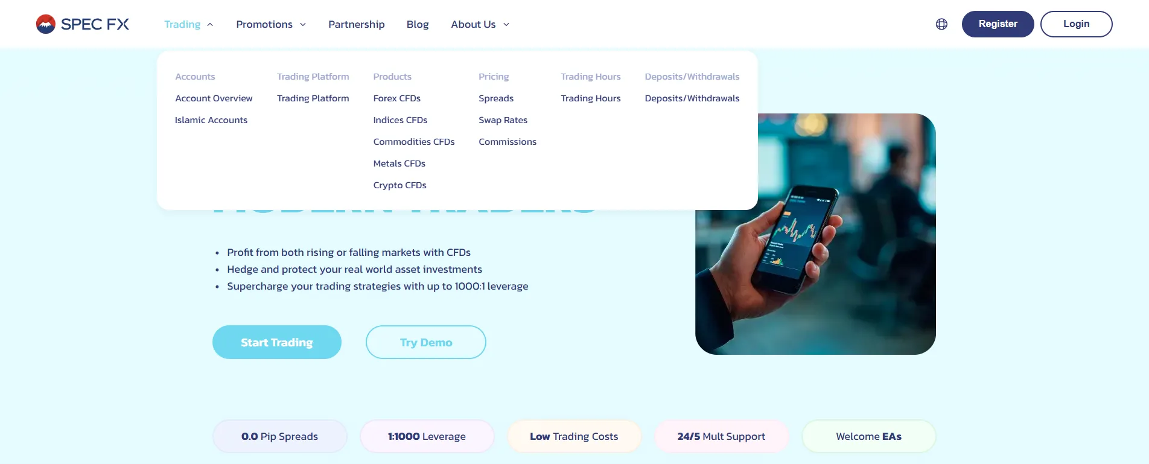Open the About Us menu item
This screenshot has height=464, width=1149.
pos(473,24)
